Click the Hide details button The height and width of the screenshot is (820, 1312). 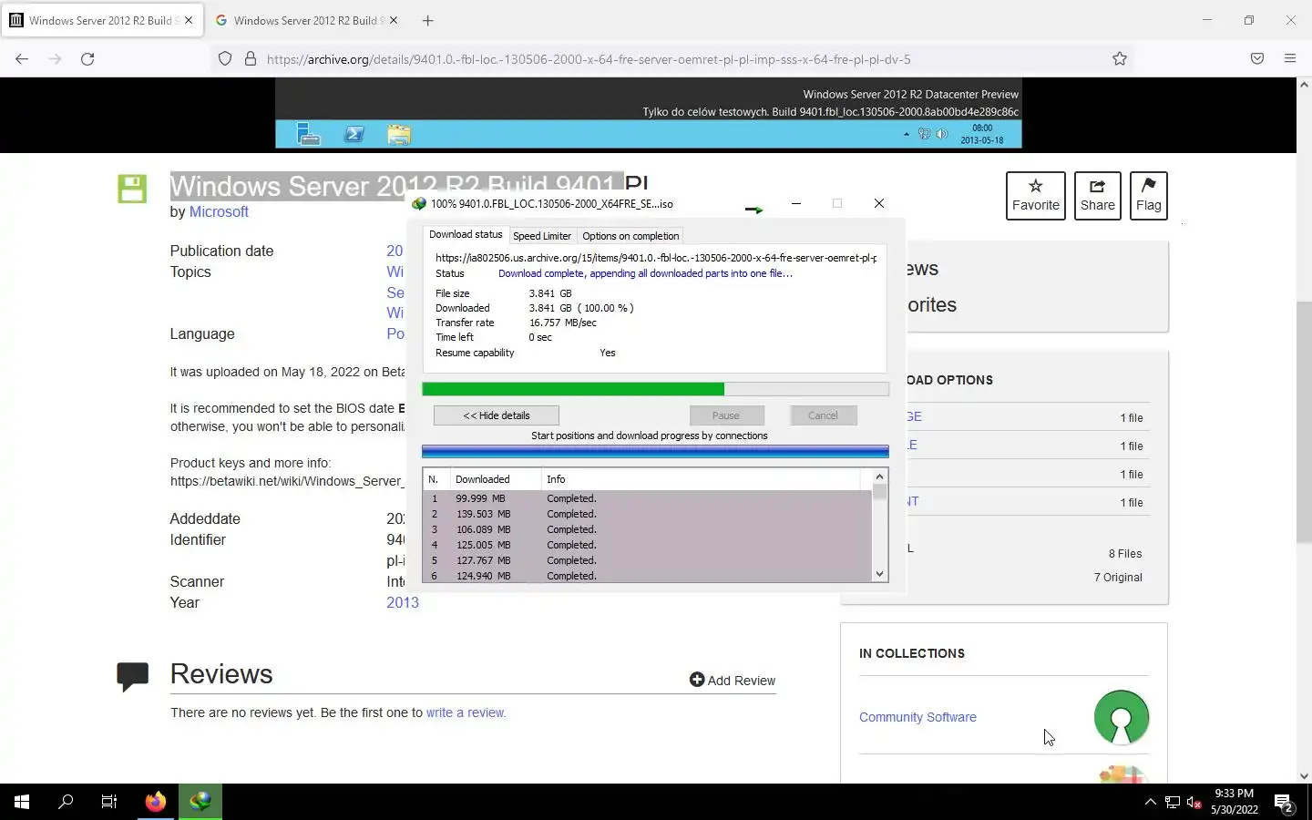[x=497, y=415]
